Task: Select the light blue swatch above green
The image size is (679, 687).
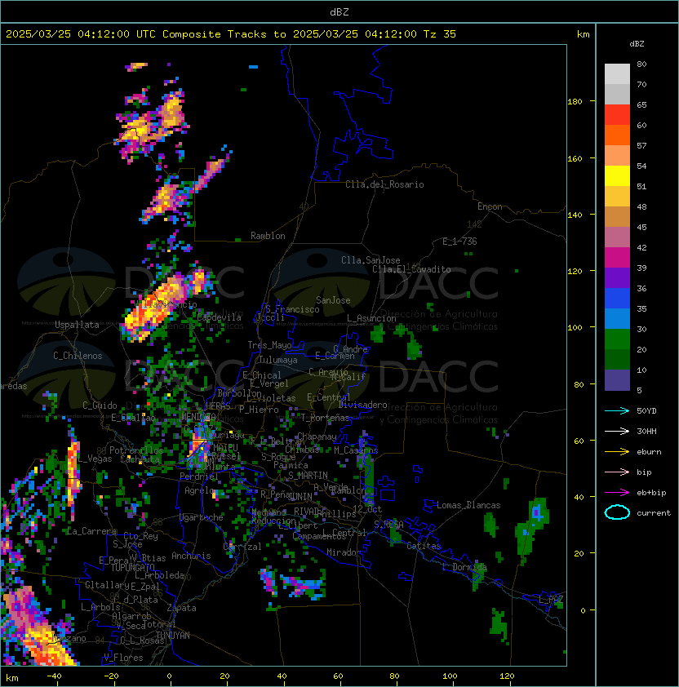Action: [x=617, y=319]
